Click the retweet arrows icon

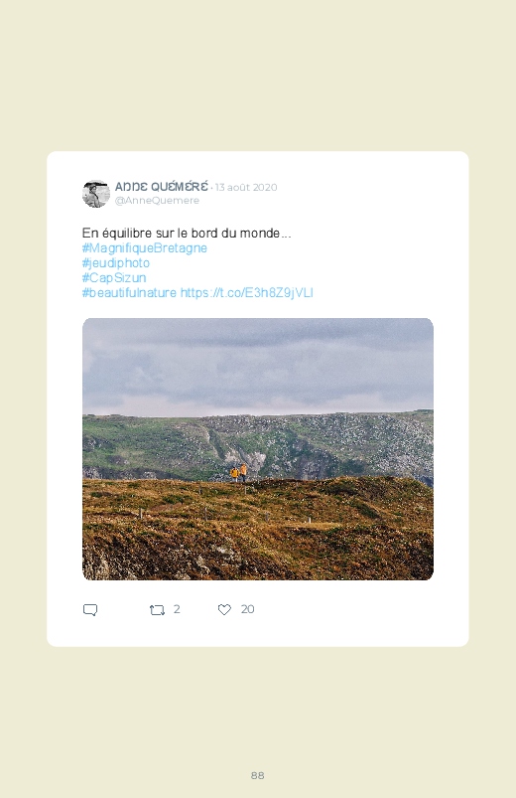(x=157, y=610)
